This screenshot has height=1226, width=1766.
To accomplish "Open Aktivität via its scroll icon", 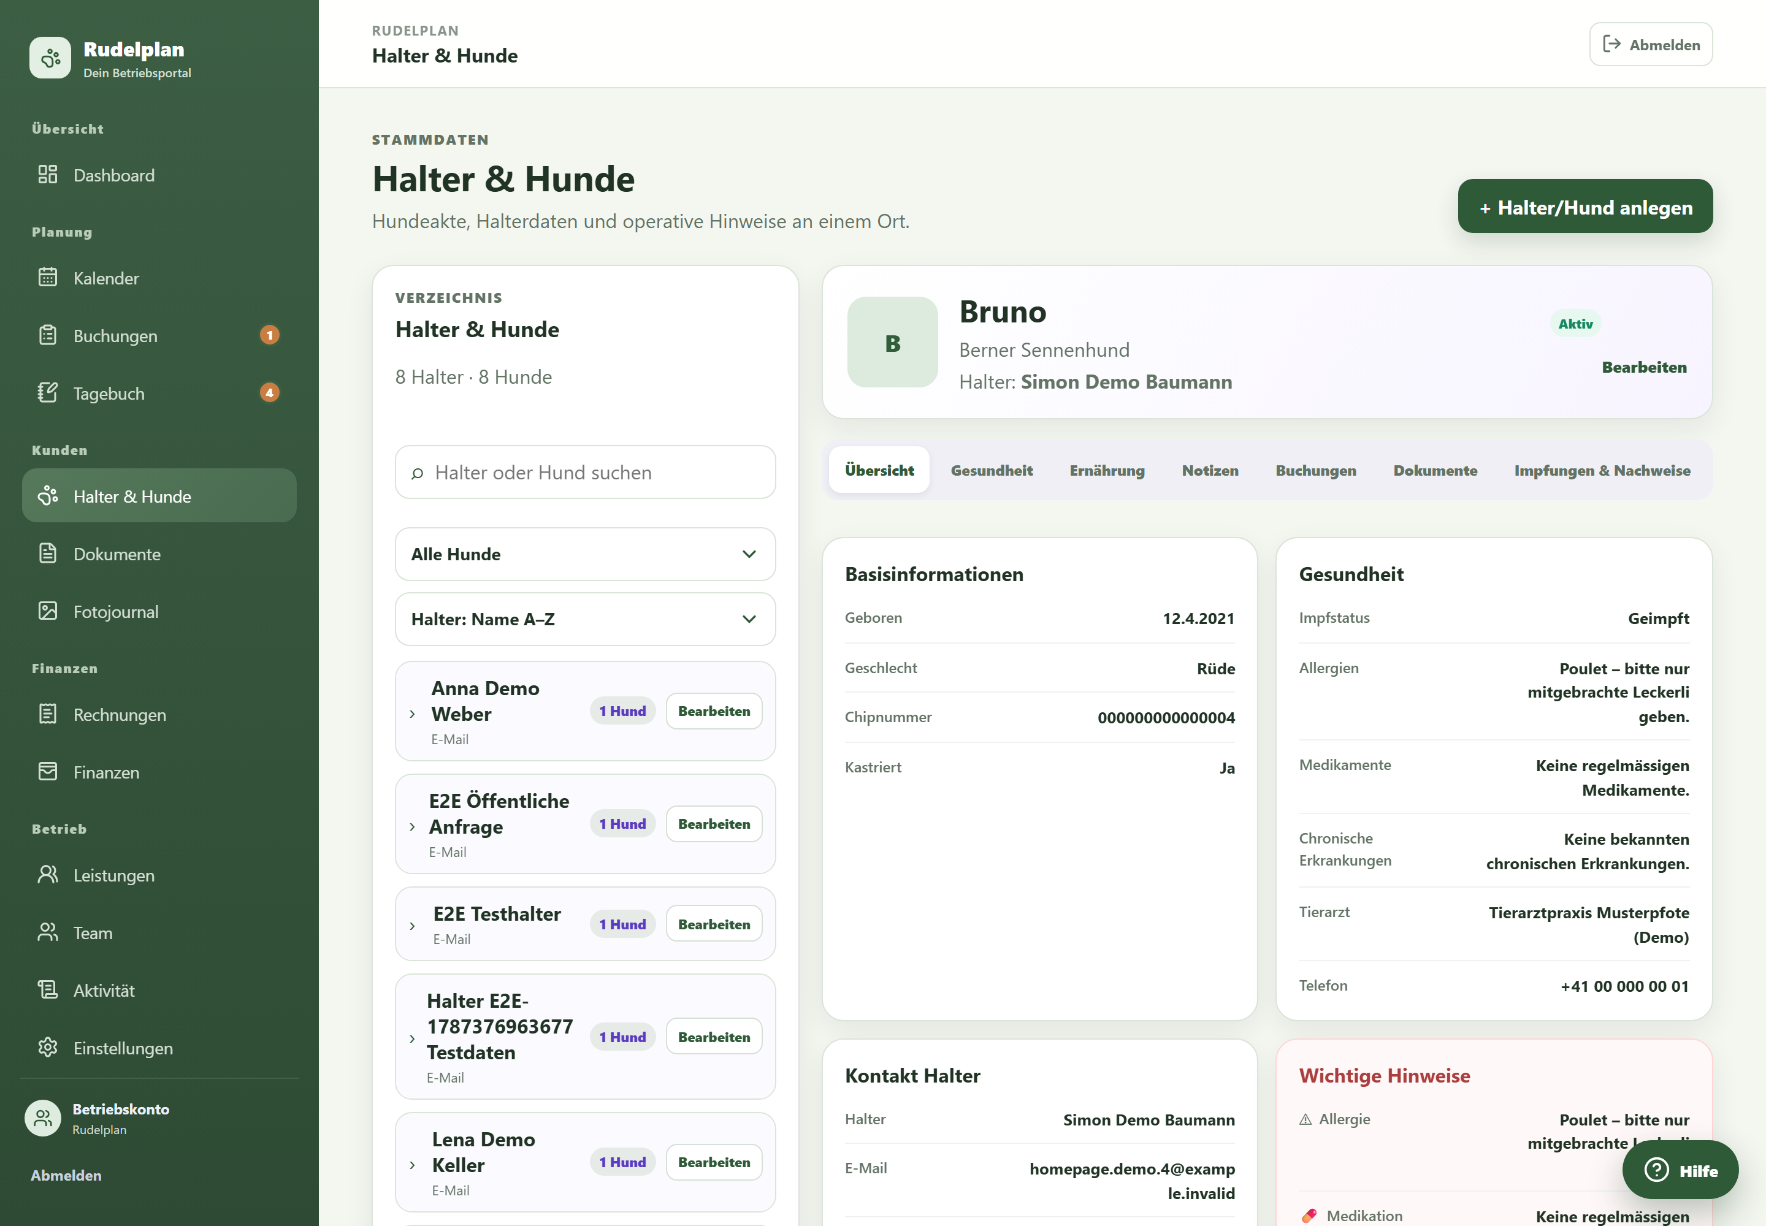I will 48,989.
